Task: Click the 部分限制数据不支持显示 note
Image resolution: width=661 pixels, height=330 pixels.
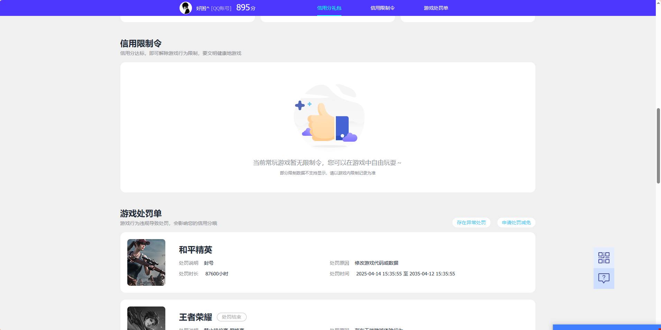Action: [328, 173]
